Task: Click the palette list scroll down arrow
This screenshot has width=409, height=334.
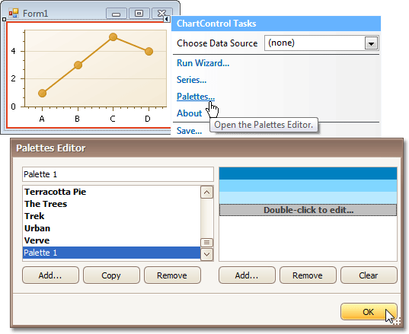Action: (x=207, y=254)
